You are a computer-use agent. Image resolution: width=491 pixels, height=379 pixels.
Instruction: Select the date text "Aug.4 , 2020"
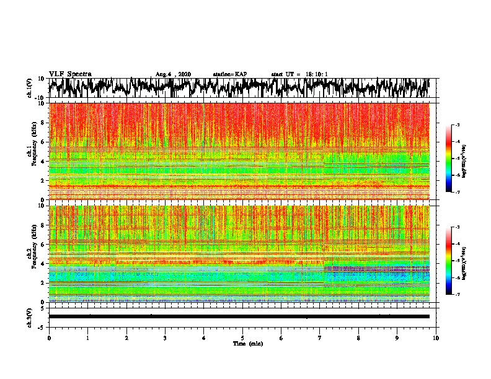(173, 74)
